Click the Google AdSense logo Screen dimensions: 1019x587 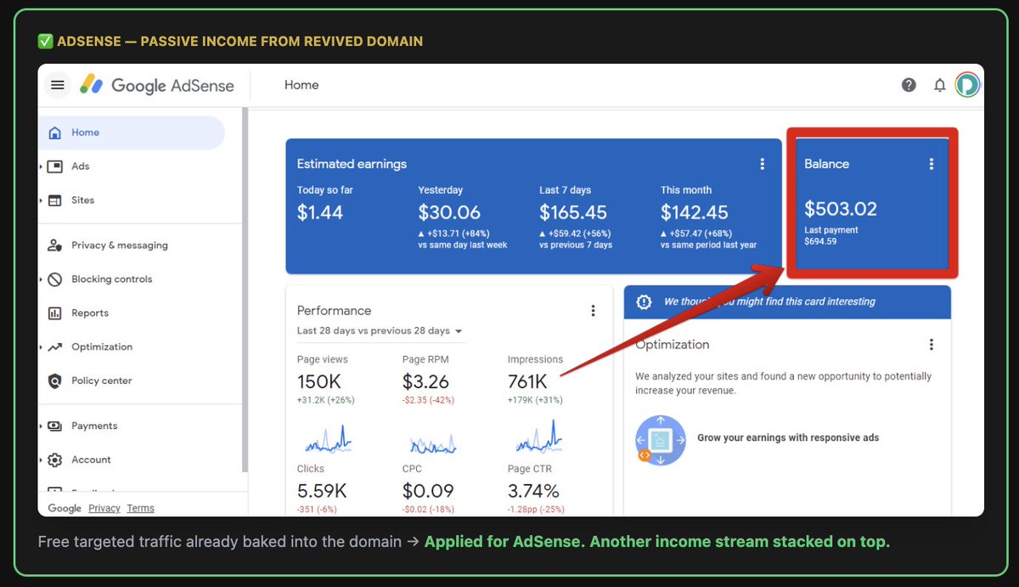157,85
